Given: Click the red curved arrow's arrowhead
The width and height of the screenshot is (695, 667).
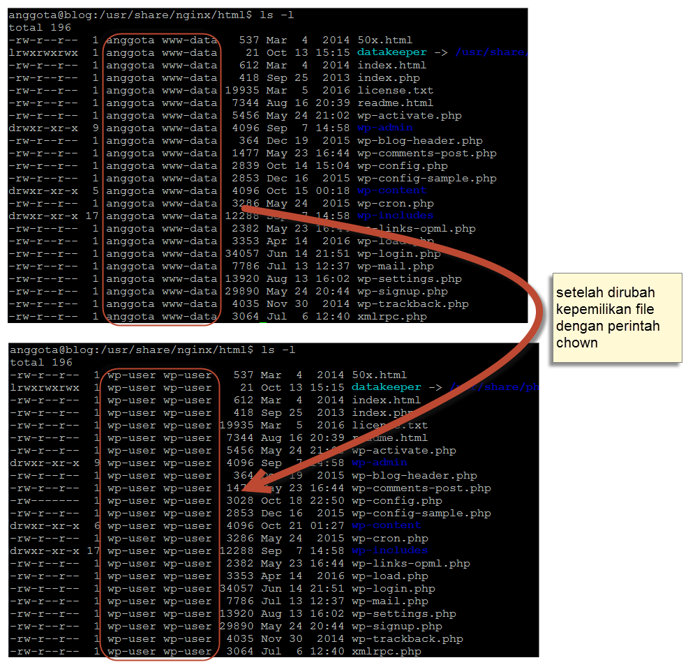Looking at the screenshot, I should [x=260, y=481].
